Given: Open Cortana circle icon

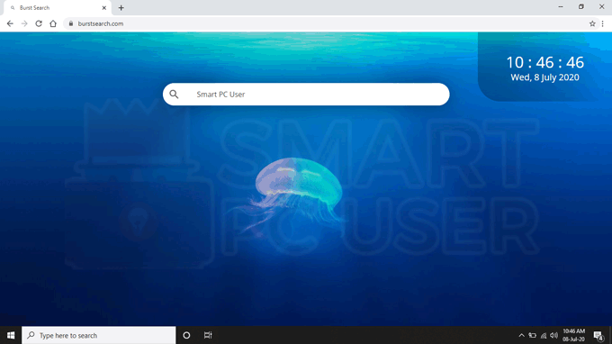Looking at the screenshot, I should click(186, 335).
